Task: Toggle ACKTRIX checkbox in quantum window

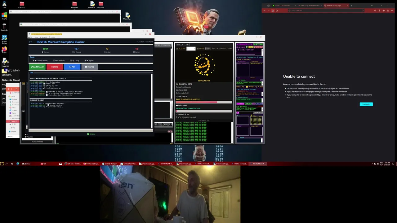Action: 177,49
